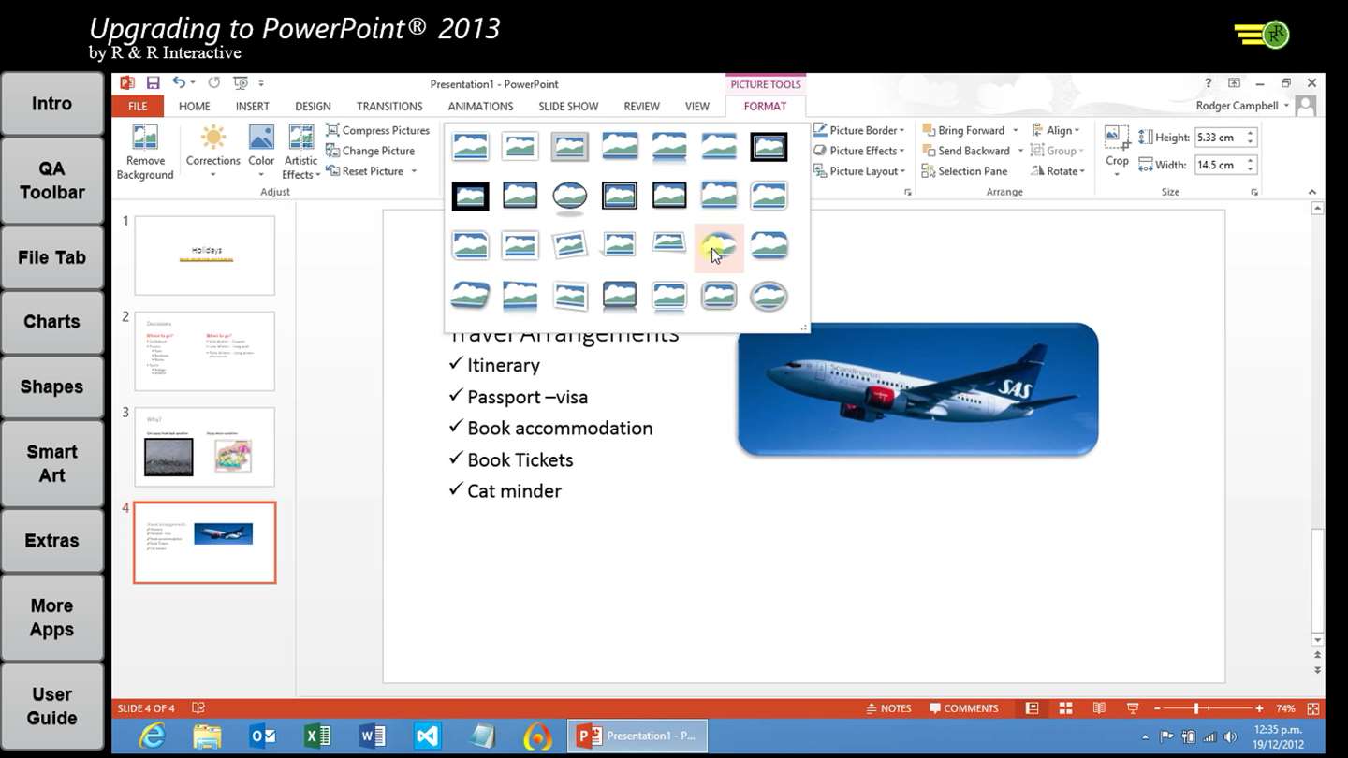Open the Artistic Effects menu
Viewport: 1348px width, 758px height.
point(301,152)
